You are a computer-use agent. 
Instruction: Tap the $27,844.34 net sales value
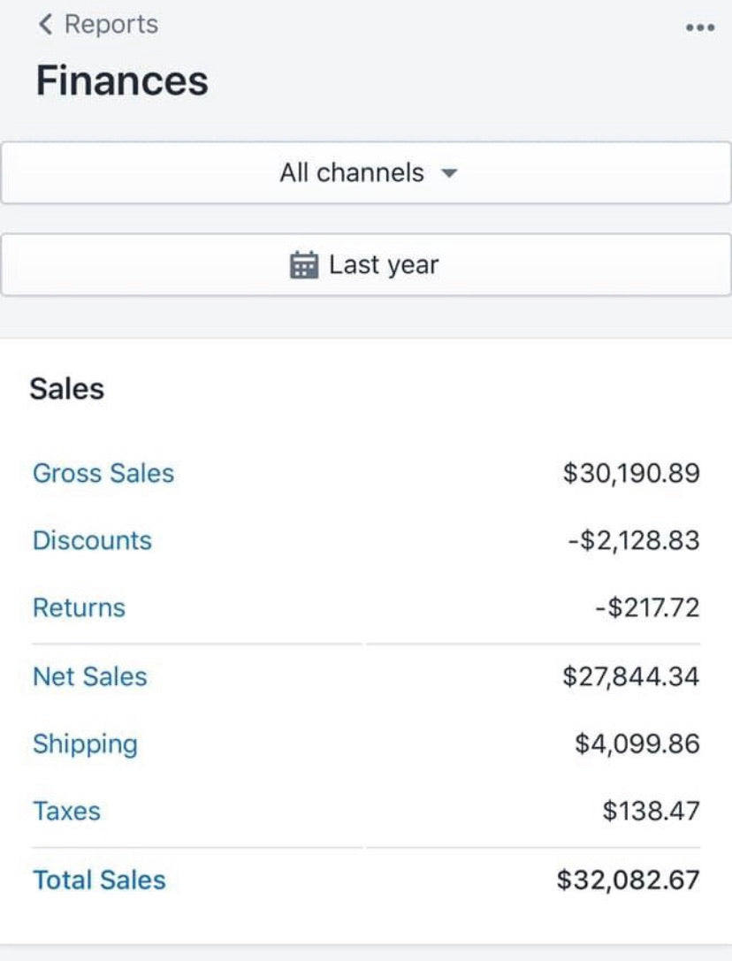pyautogui.click(x=630, y=676)
